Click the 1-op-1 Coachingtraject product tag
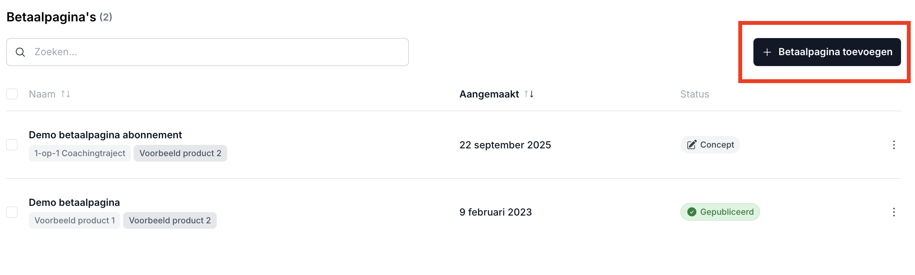This screenshot has width=915, height=275. (80, 153)
